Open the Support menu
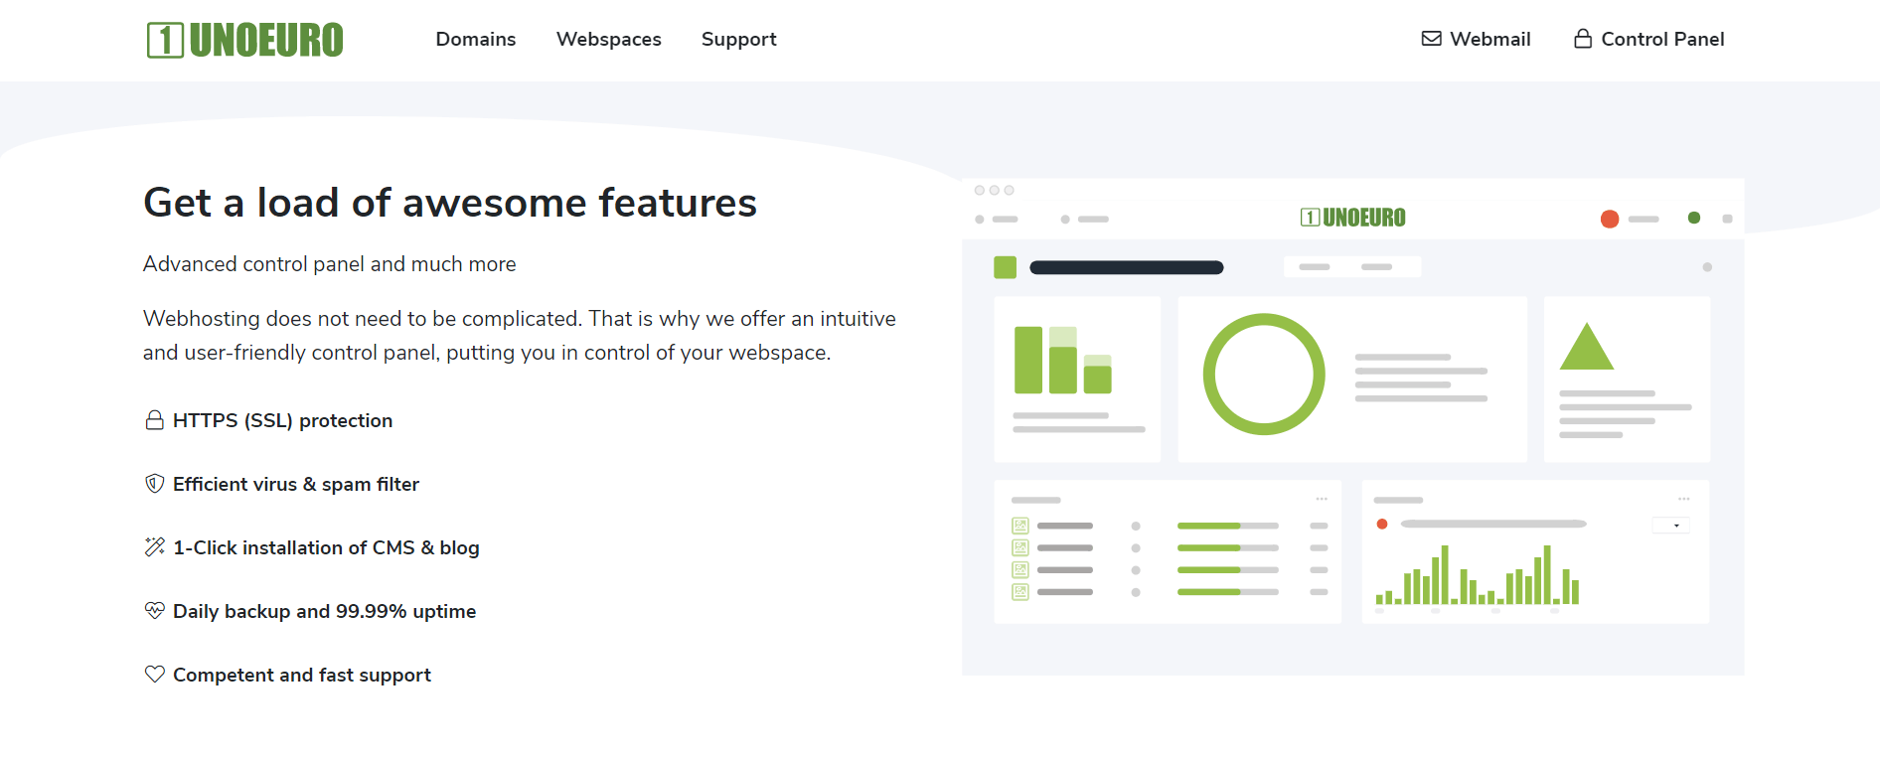Image resolution: width=1880 pixels, height=761 pixels. pos(738,39)
